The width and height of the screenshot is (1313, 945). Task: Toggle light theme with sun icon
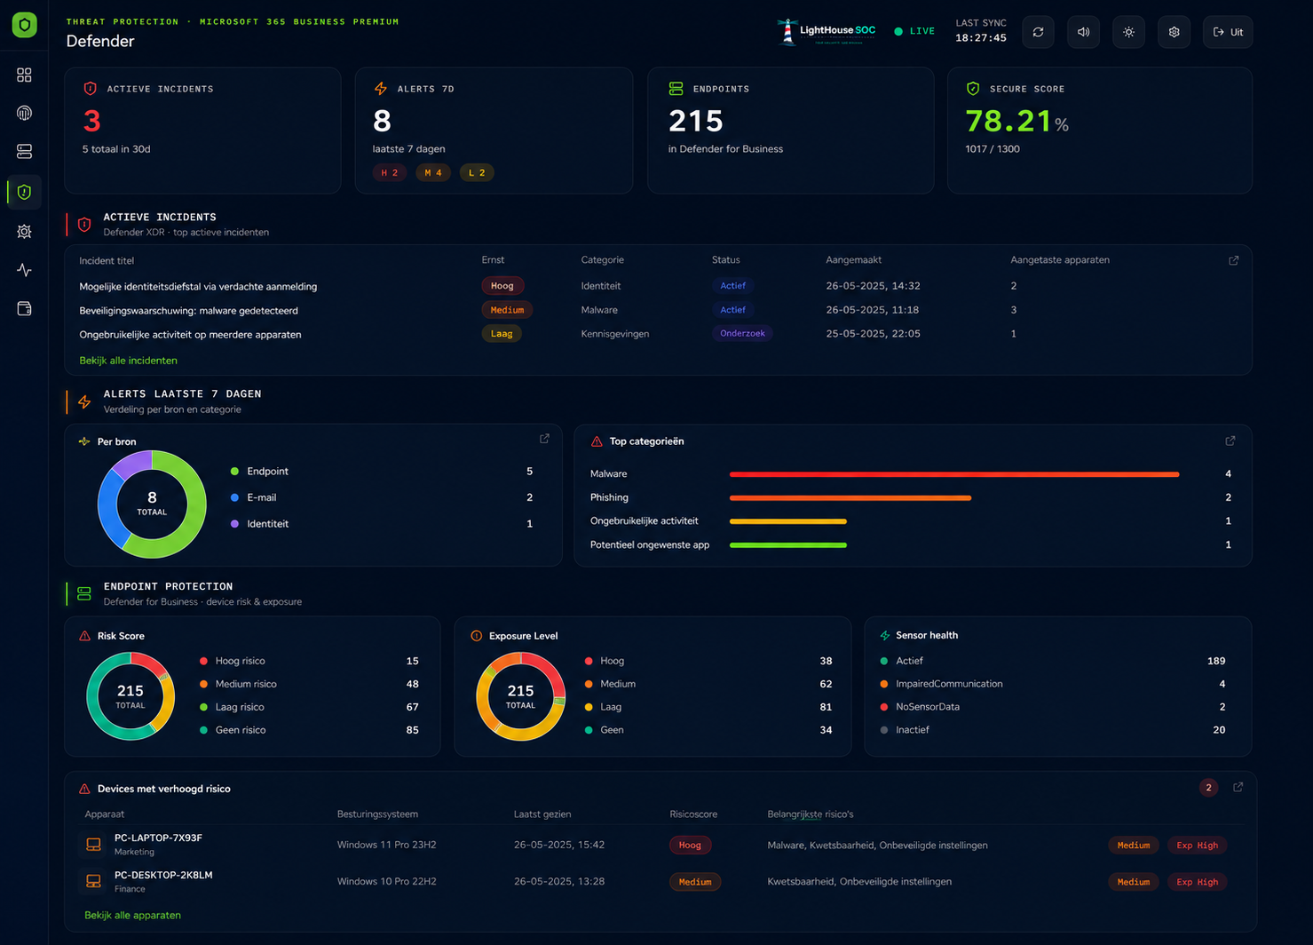(1128, 32)
